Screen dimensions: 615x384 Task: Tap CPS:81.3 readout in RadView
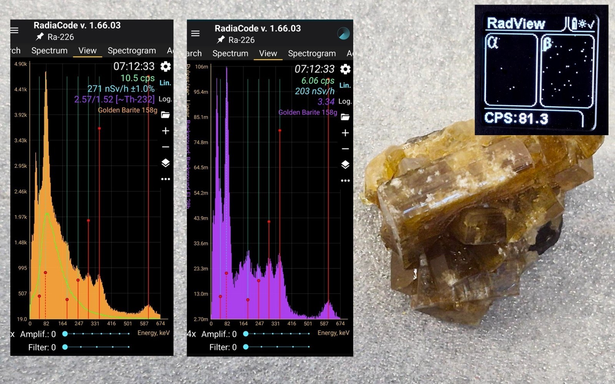(516, 118)
